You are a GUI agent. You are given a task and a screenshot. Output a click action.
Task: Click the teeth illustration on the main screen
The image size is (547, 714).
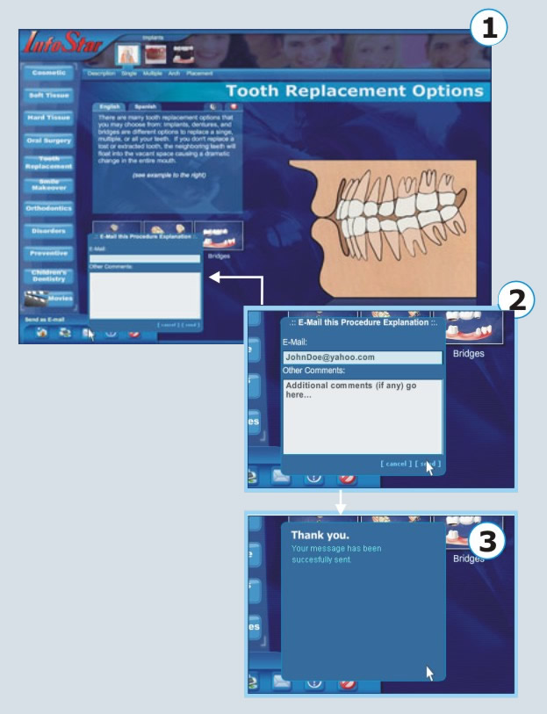click(x=383, y=228)
